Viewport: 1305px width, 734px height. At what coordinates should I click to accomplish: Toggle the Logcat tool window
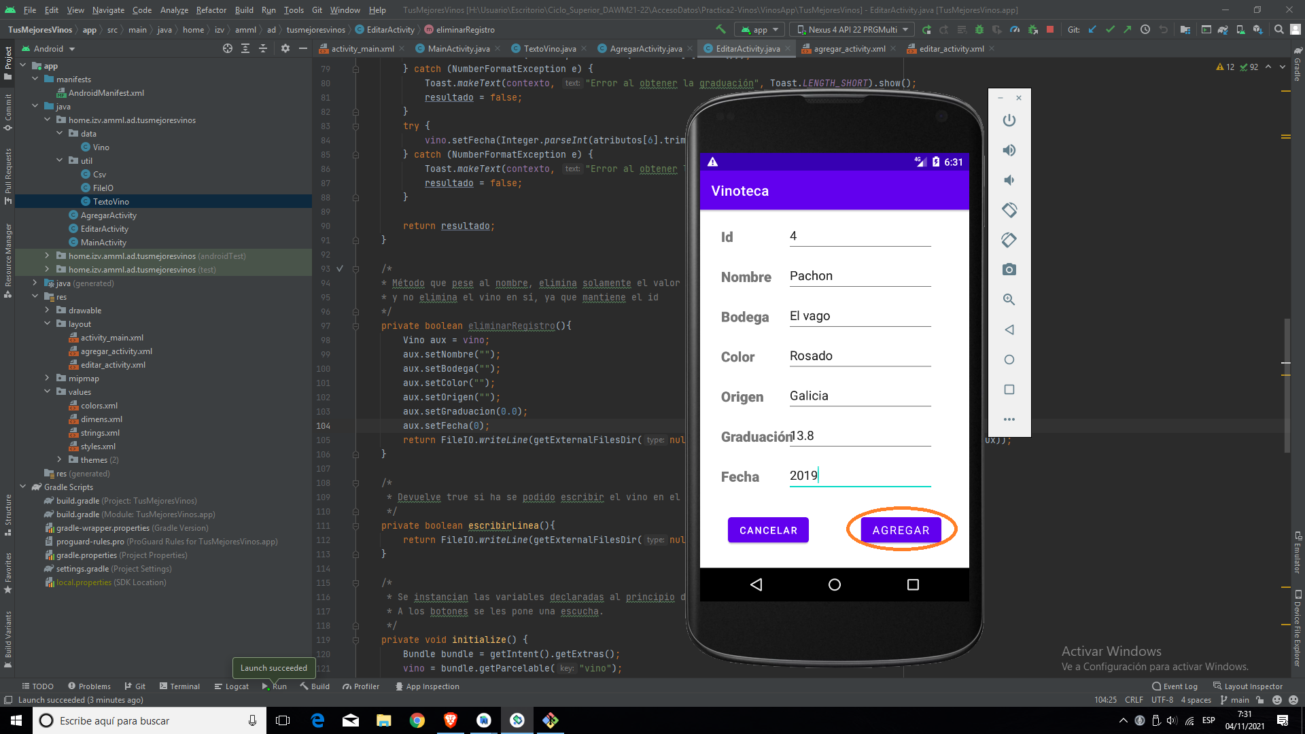231,686
